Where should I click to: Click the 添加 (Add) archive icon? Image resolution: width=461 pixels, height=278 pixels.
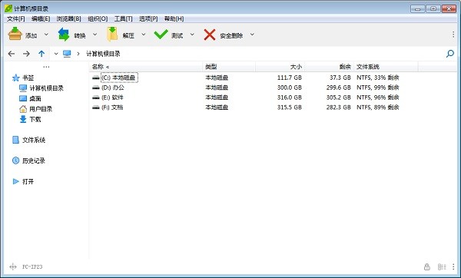point(15,34)
